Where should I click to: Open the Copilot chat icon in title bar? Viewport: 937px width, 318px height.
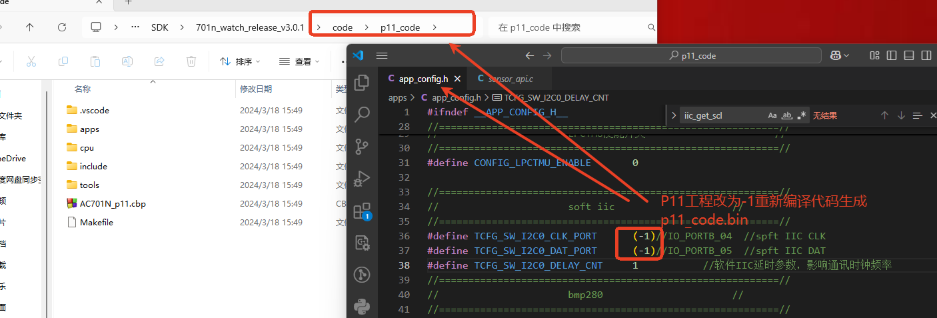tap(835, 55)
